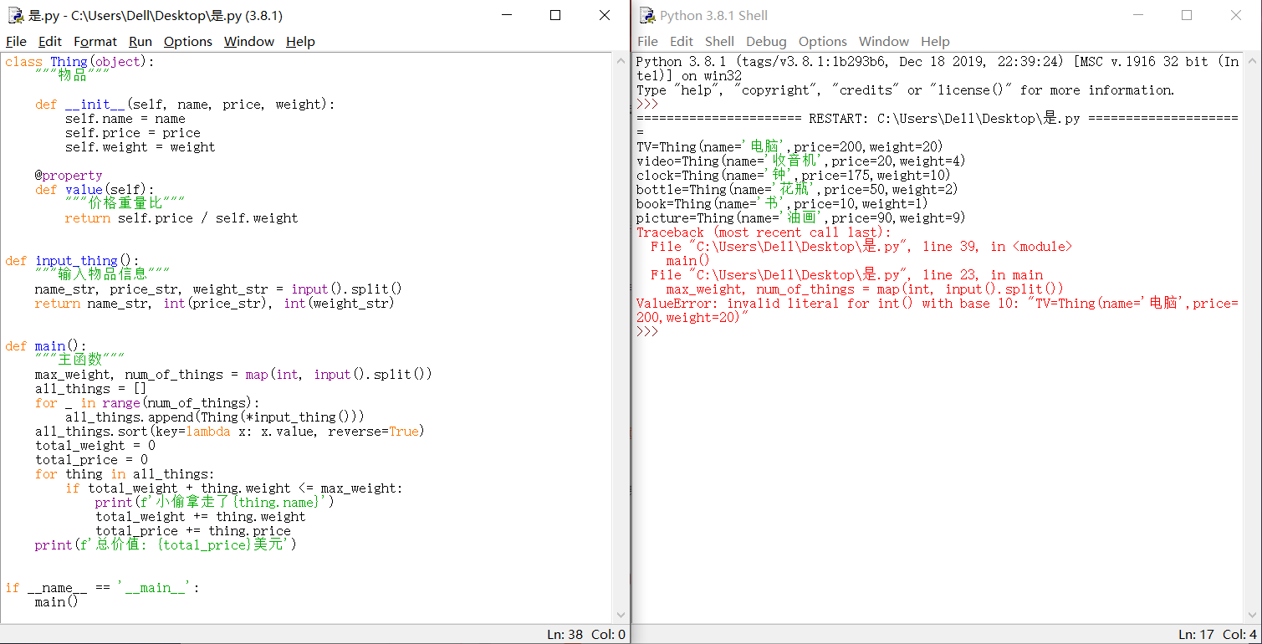1262x644 pixels.
Task: Open the Edit menu in Python Shell
Action: click(682, 42)
